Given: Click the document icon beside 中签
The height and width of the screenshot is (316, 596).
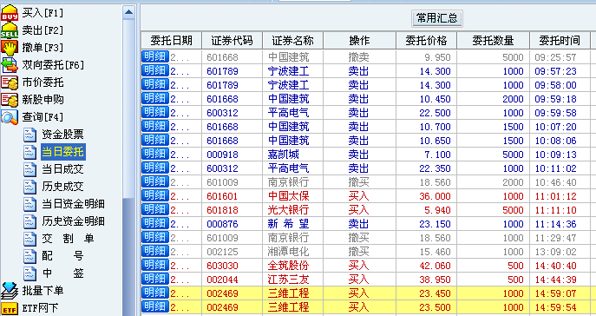Looking at the screenshot, I should pyautogui.click(x=29, y=273).
